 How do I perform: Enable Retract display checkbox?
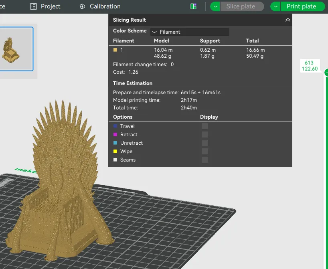[205, 134]
